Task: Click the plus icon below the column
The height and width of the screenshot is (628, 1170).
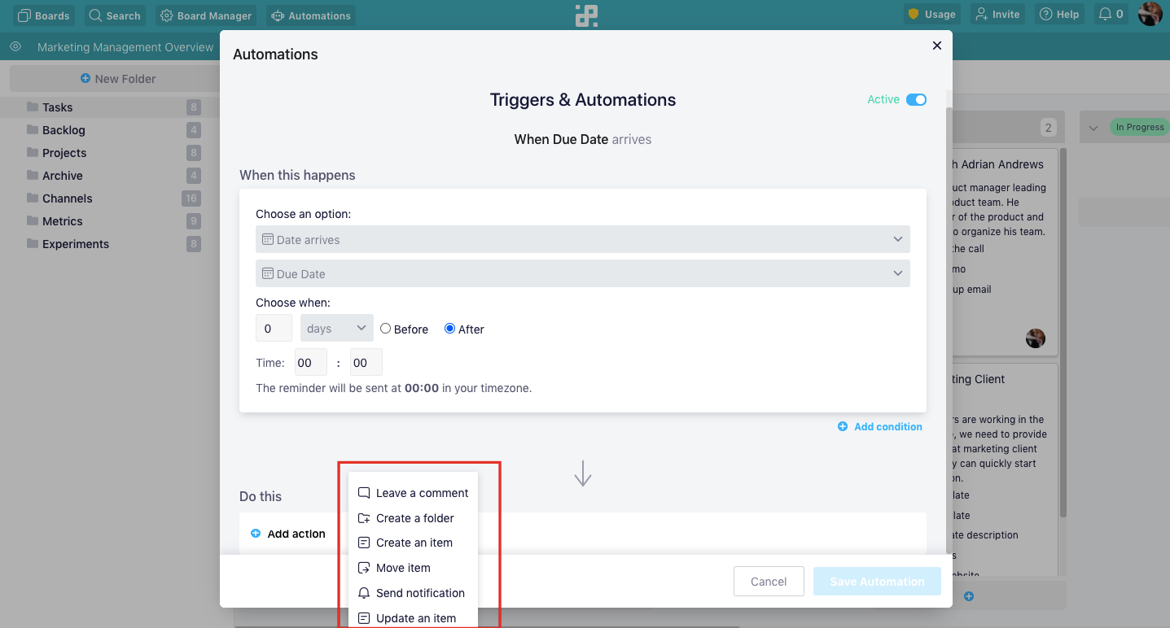Action: coord(969,596)
